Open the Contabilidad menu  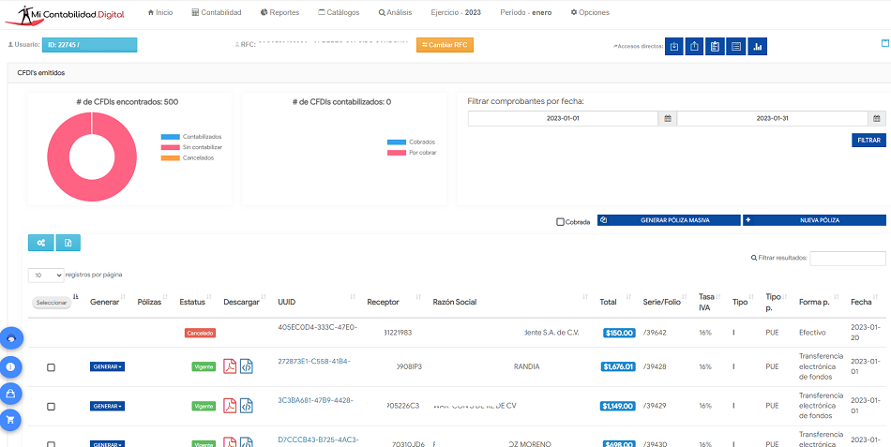pyautogui.click(x=216, y=12)
